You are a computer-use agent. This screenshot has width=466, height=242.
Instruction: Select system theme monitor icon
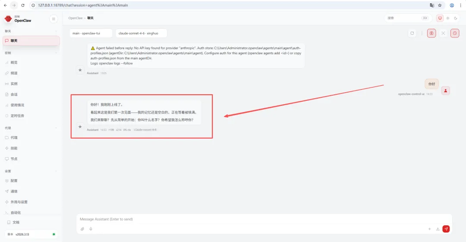(x=440, y=18)
